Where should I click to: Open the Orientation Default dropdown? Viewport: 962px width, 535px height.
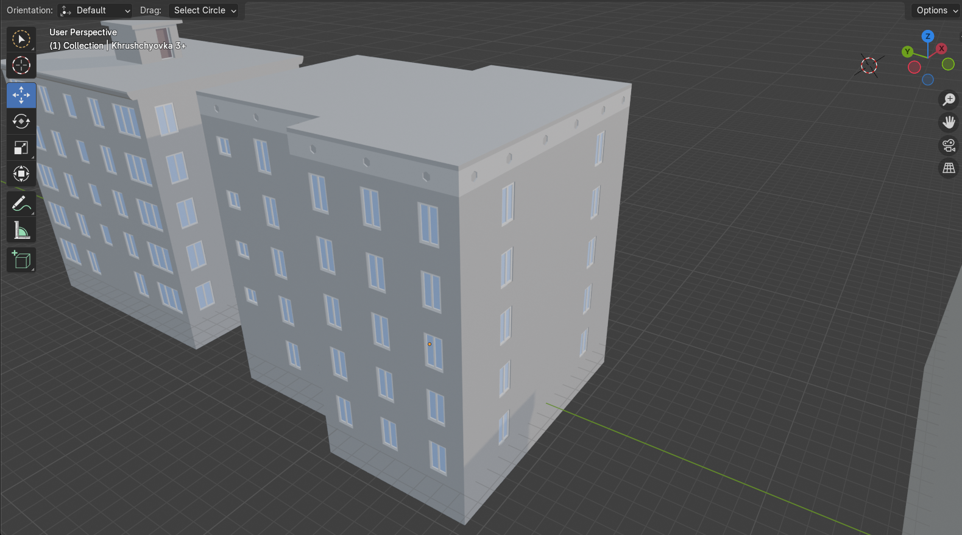(96, 10)
